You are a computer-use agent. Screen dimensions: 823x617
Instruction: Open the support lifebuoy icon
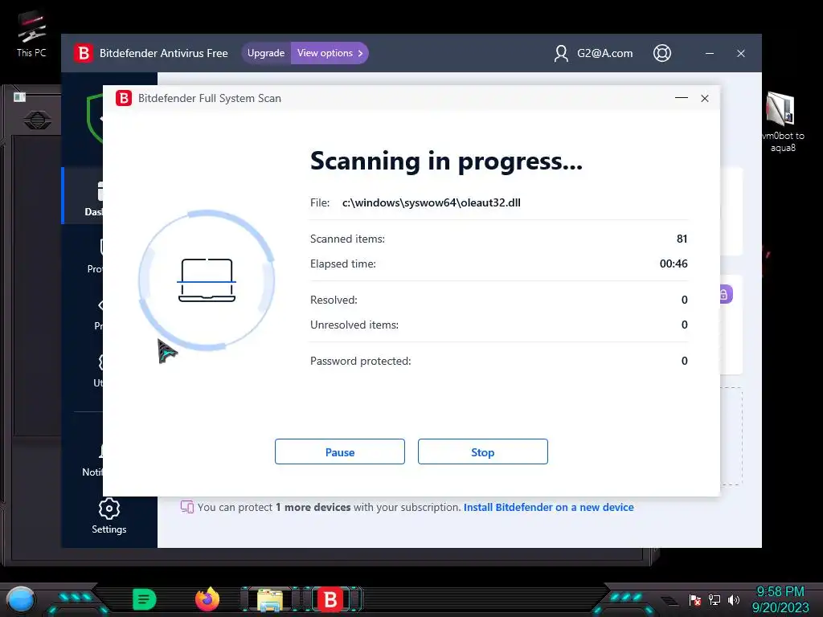tap(662, 53)
